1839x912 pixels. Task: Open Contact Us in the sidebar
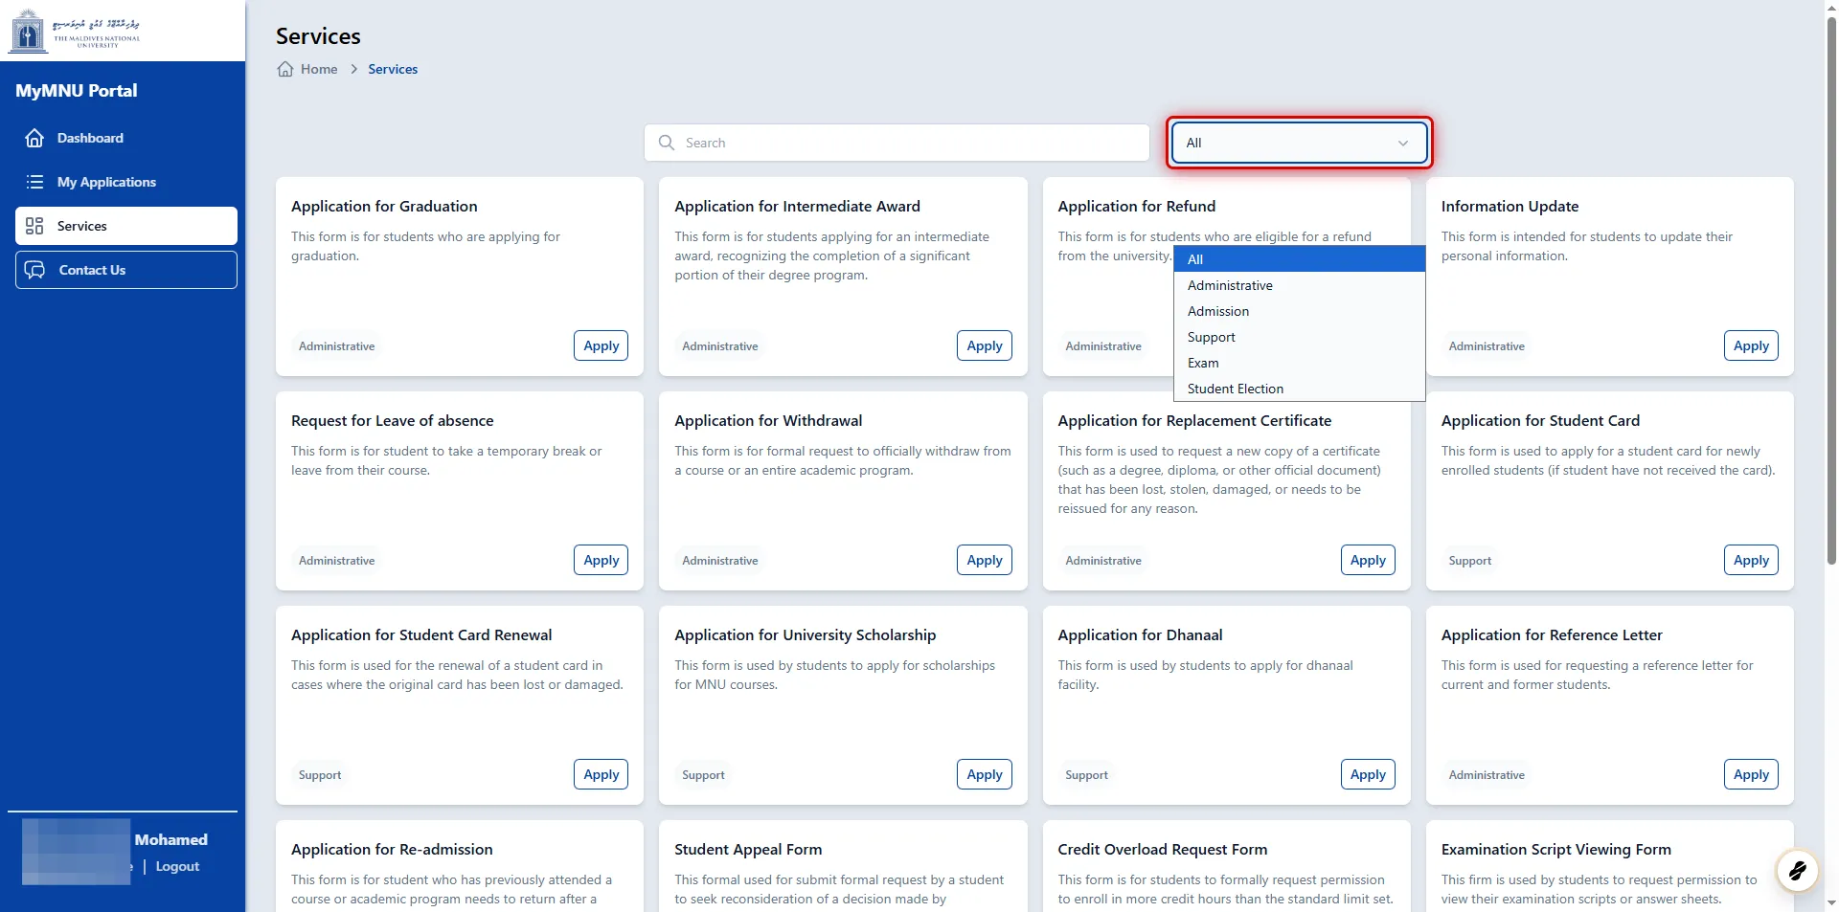(x=125, y=270)
